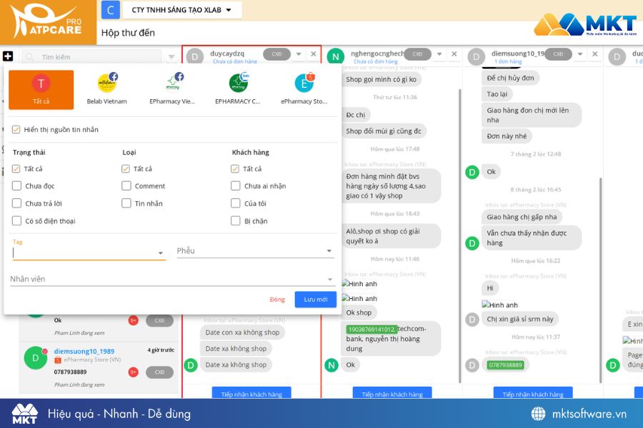Open the filter icon next to search box
Viewport: 643px width, 428px height.
click(x=171, y=57)
